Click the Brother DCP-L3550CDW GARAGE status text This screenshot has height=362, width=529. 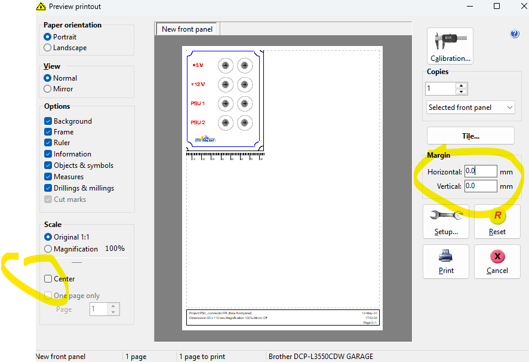(x=321, y=357)
